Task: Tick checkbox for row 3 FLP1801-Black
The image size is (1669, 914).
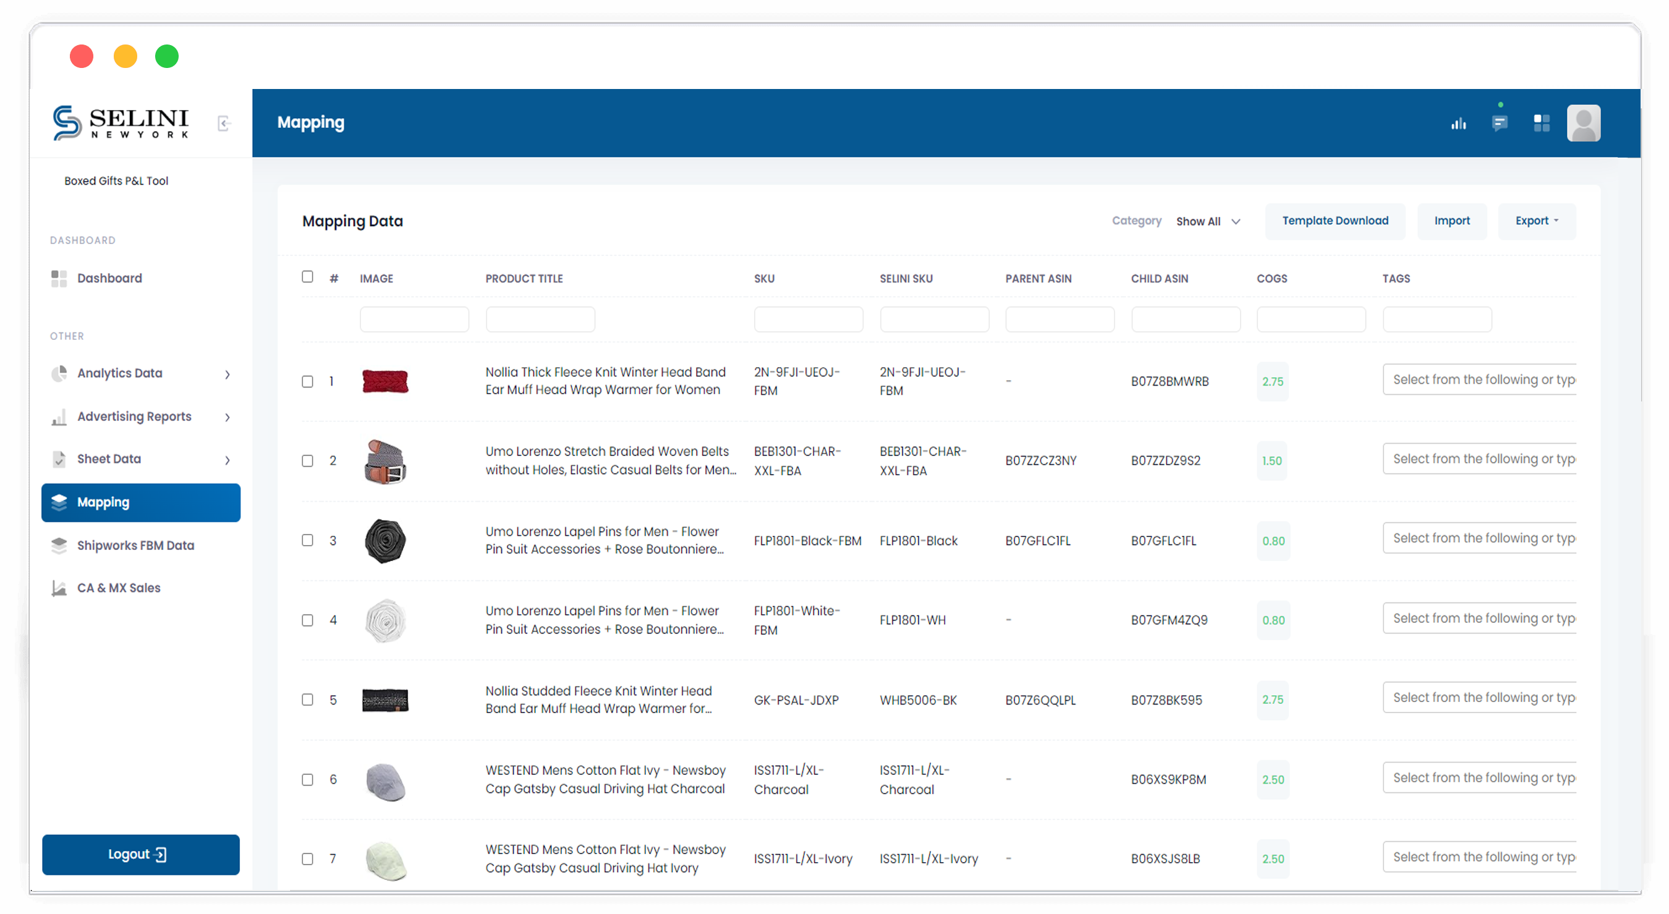Action: click(x=307, y=540)
